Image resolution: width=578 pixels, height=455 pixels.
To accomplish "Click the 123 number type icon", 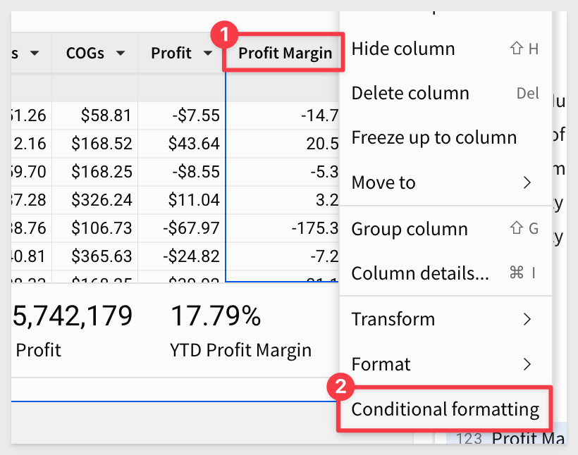I will [x=469, y=438].
